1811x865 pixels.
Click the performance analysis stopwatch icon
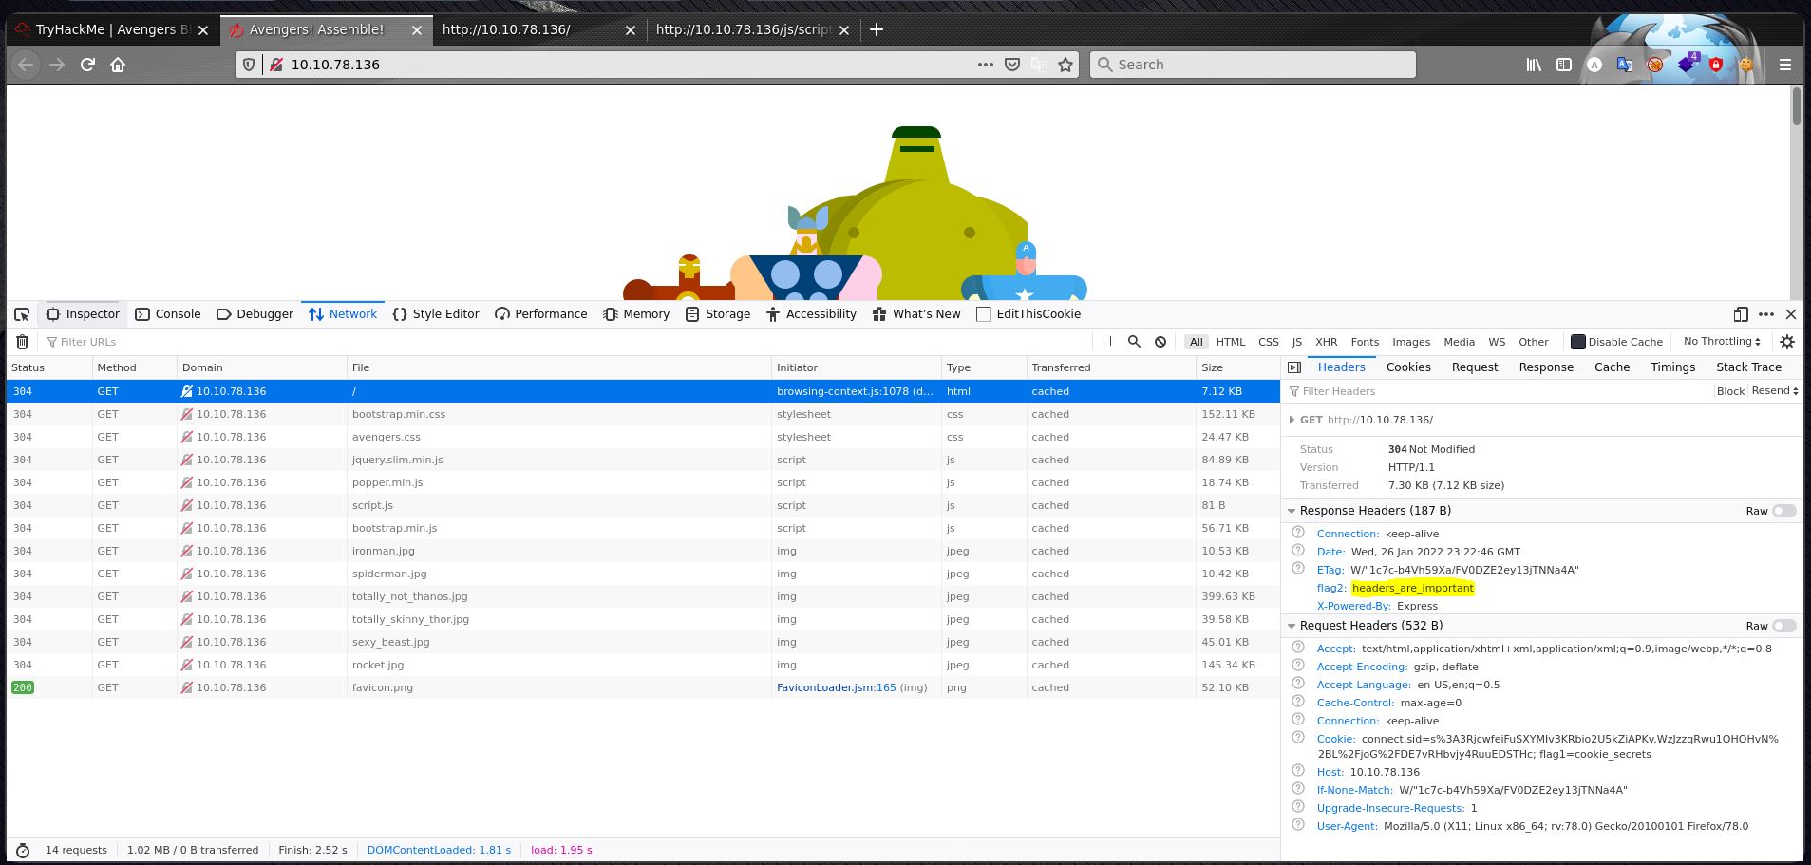click(x=23, y=851)
